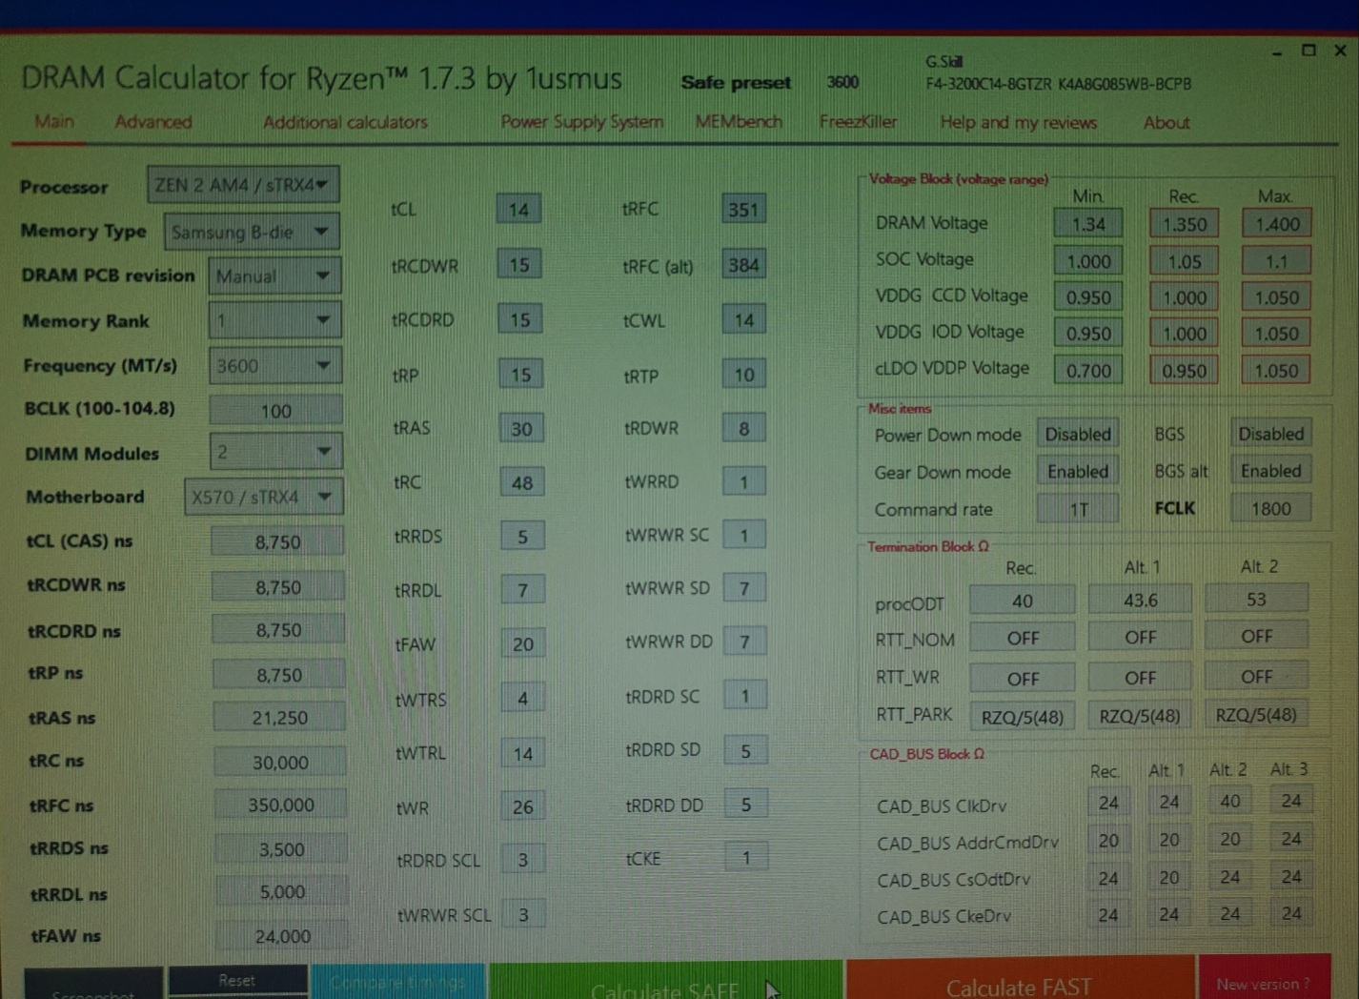The width and height of the screenshot is (1359, 999).
Task: Click the Calculate FAST button
Action: pos(1020,980)
